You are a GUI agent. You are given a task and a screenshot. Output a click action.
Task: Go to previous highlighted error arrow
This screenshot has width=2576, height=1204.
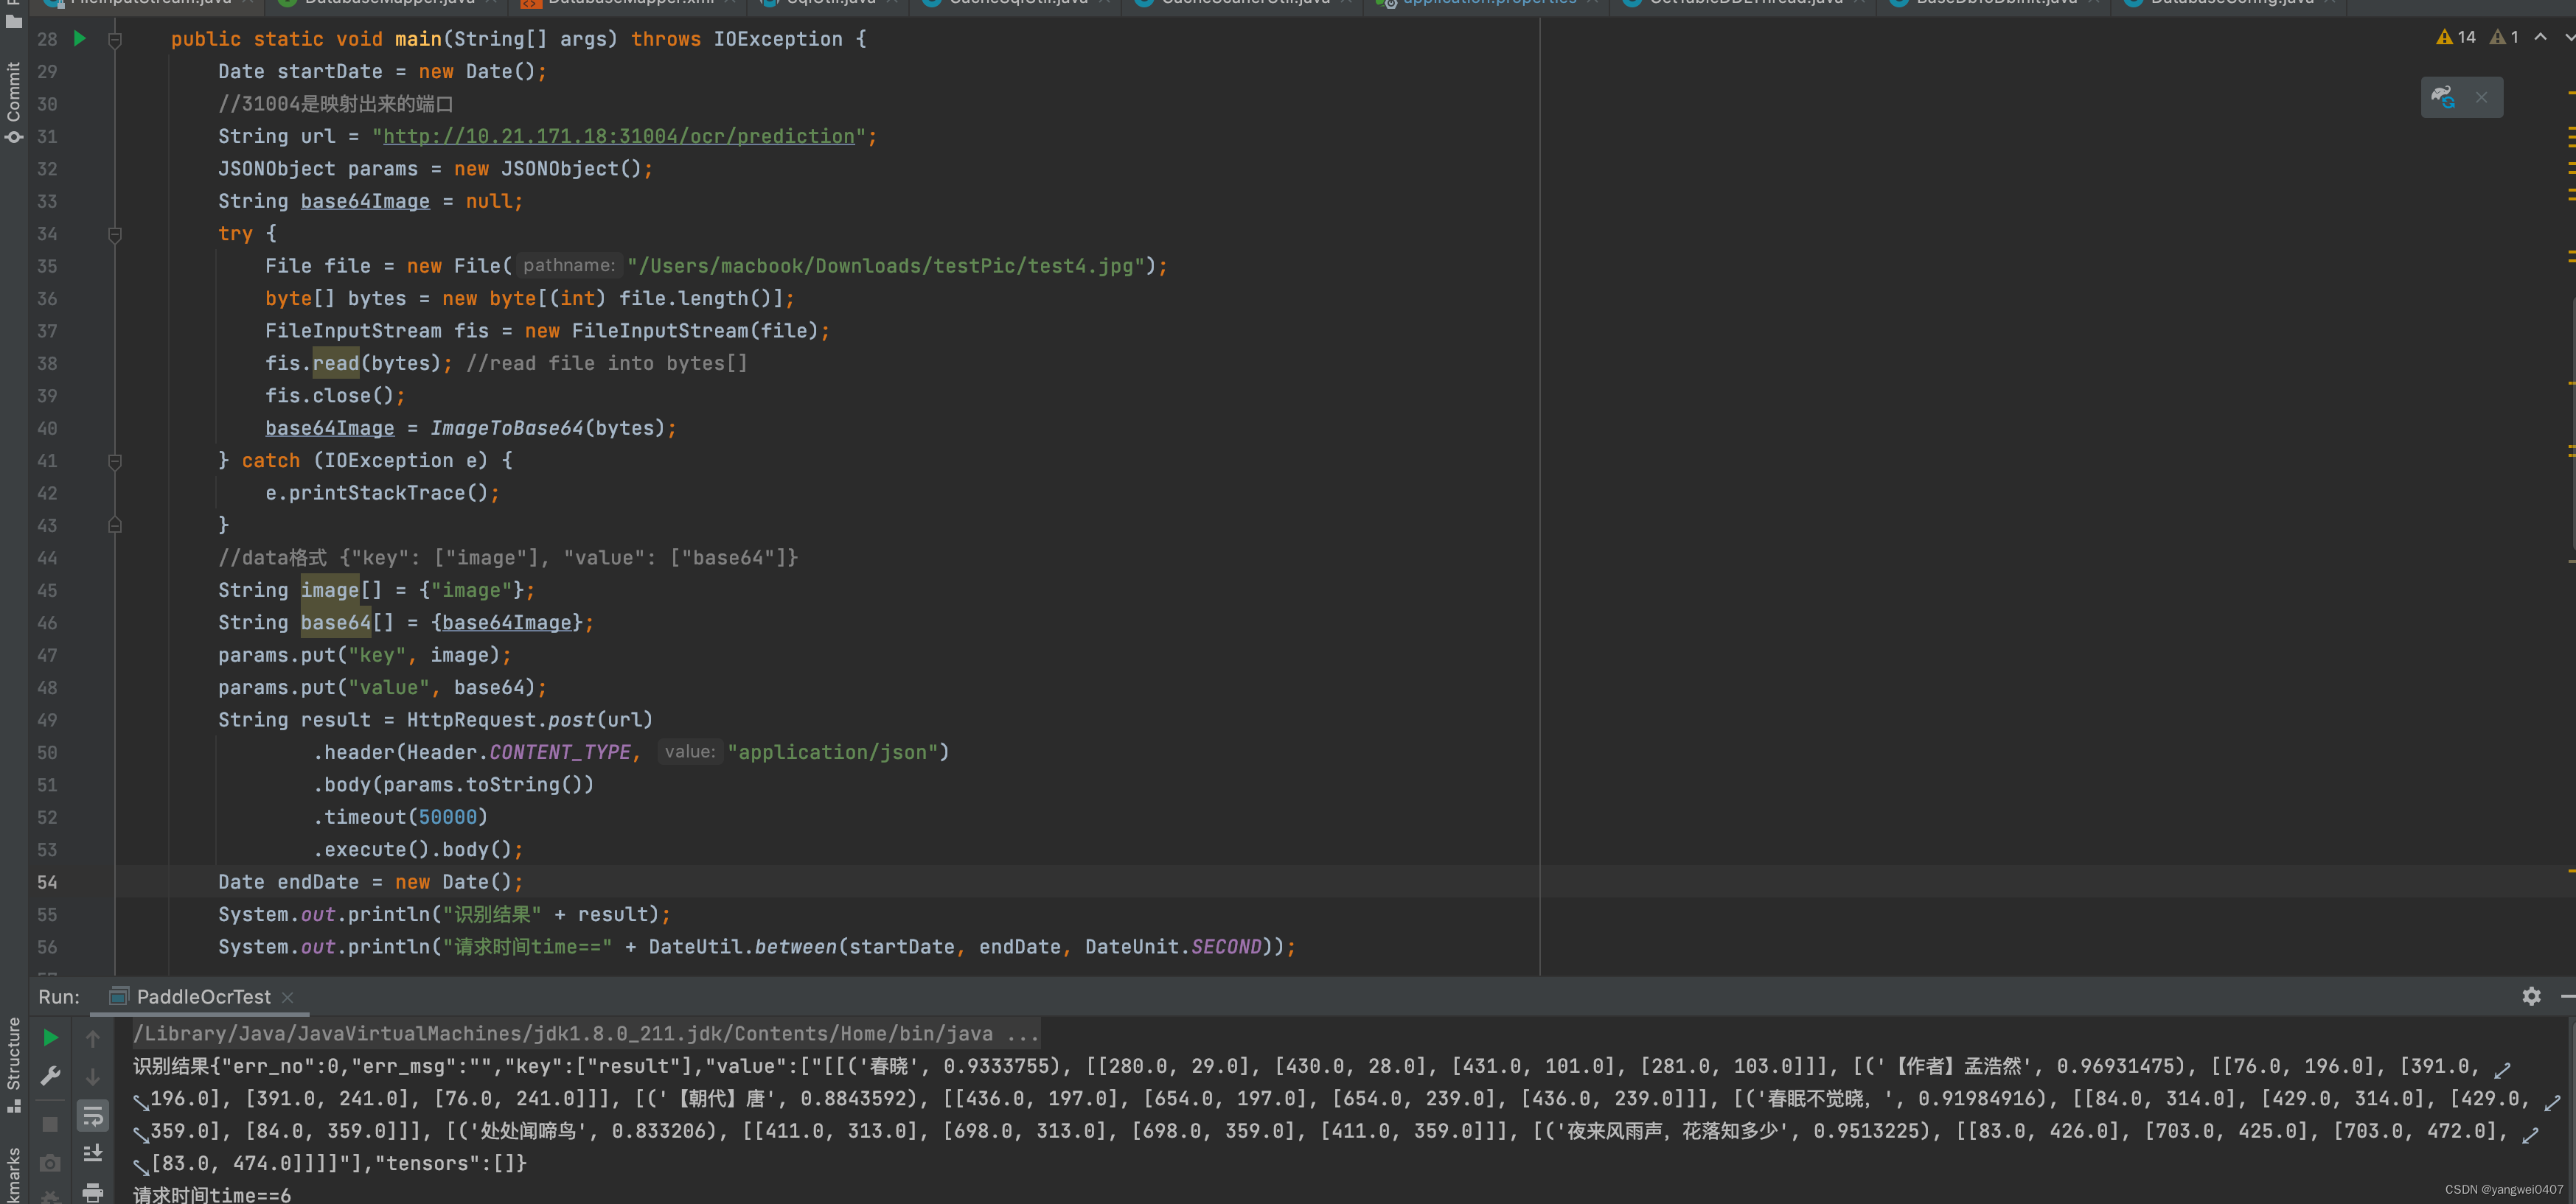click(x=2540, y=37)
